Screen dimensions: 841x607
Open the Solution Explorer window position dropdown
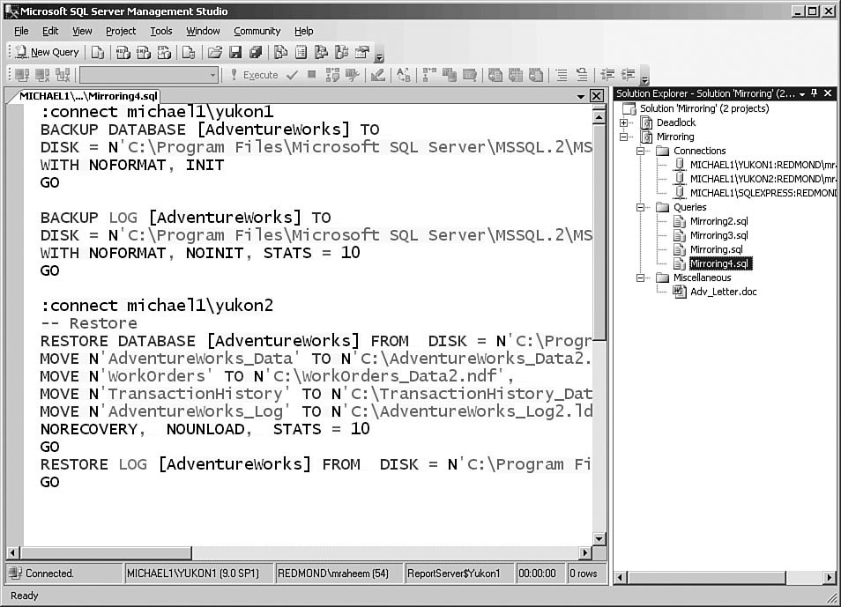tap(802, 94)
